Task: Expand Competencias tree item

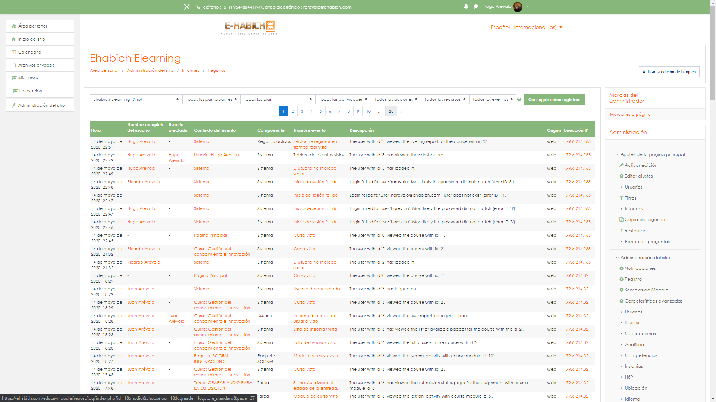Action: pyautogui.click(x=621, y=355)
